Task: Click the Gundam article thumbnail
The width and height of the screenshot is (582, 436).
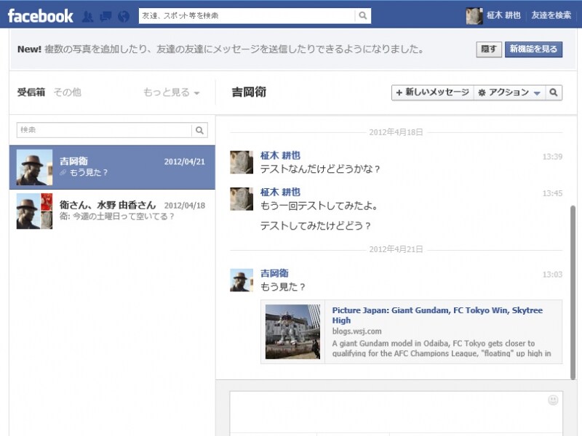Action: coord(292,331)
